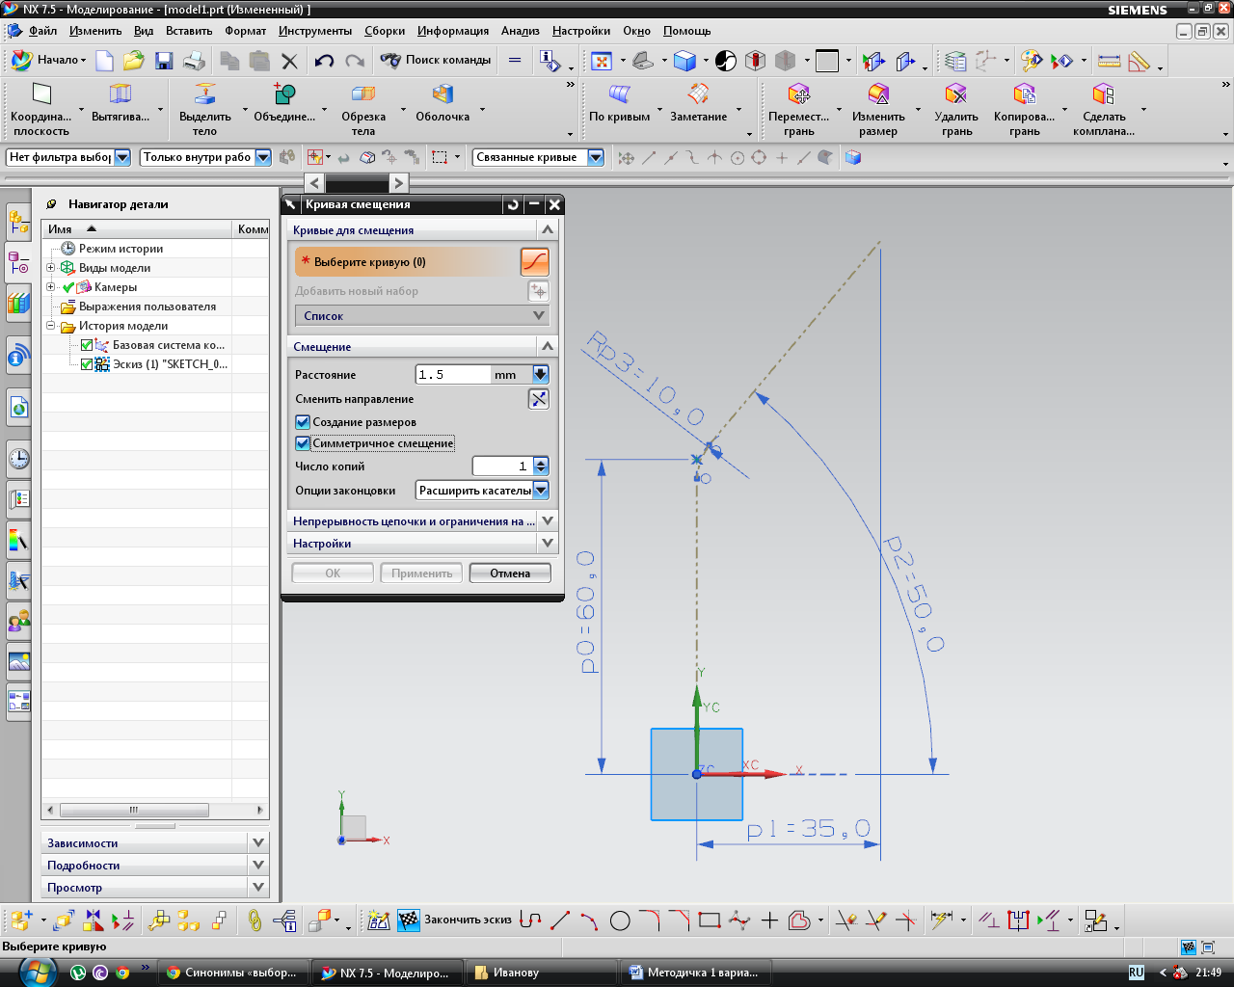The height and width of the screenshot is (987, 1234).
Task: Click the Удалить грань tool icon
Action: (955, 94)
